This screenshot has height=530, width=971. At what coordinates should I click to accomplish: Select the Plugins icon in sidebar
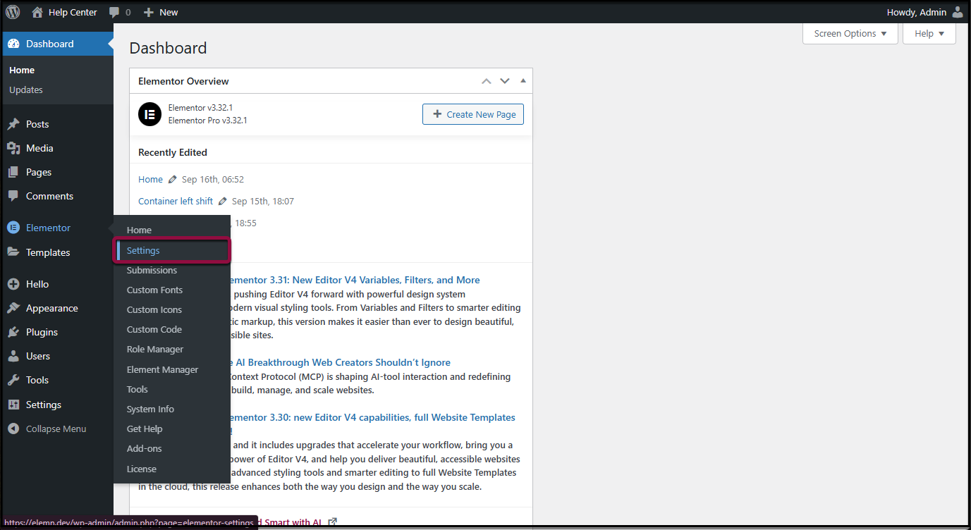point(16,332)
